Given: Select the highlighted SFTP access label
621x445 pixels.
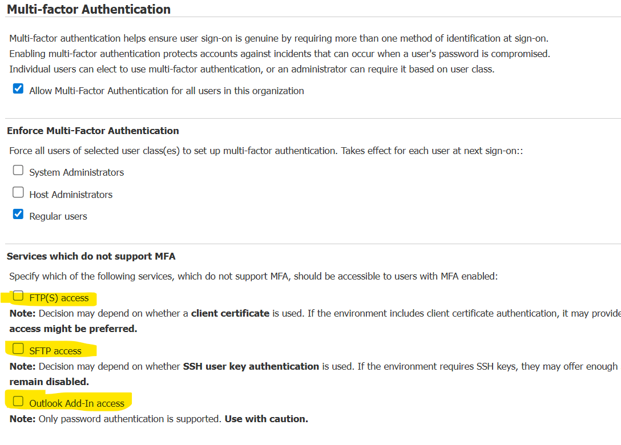Looking at the screenshot, I should click(56, 350).
